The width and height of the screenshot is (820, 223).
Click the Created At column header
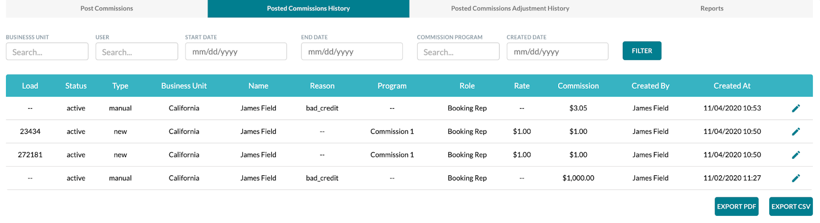[732, 86]
